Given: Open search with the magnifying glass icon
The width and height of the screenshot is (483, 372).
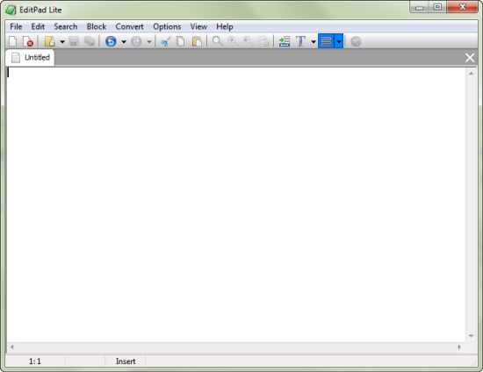Looking at the screenshot, I should (218, 41).
